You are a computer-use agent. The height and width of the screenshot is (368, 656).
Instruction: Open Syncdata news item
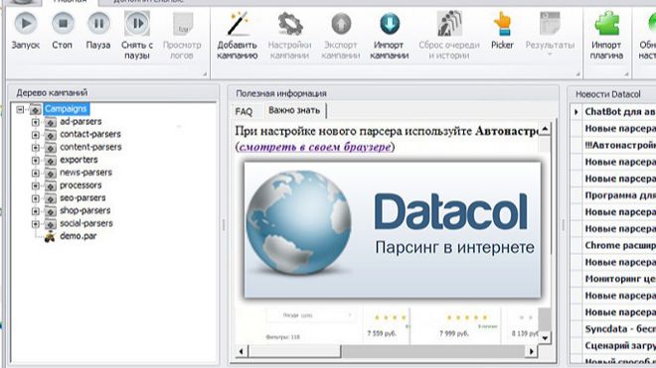point(620,328)
